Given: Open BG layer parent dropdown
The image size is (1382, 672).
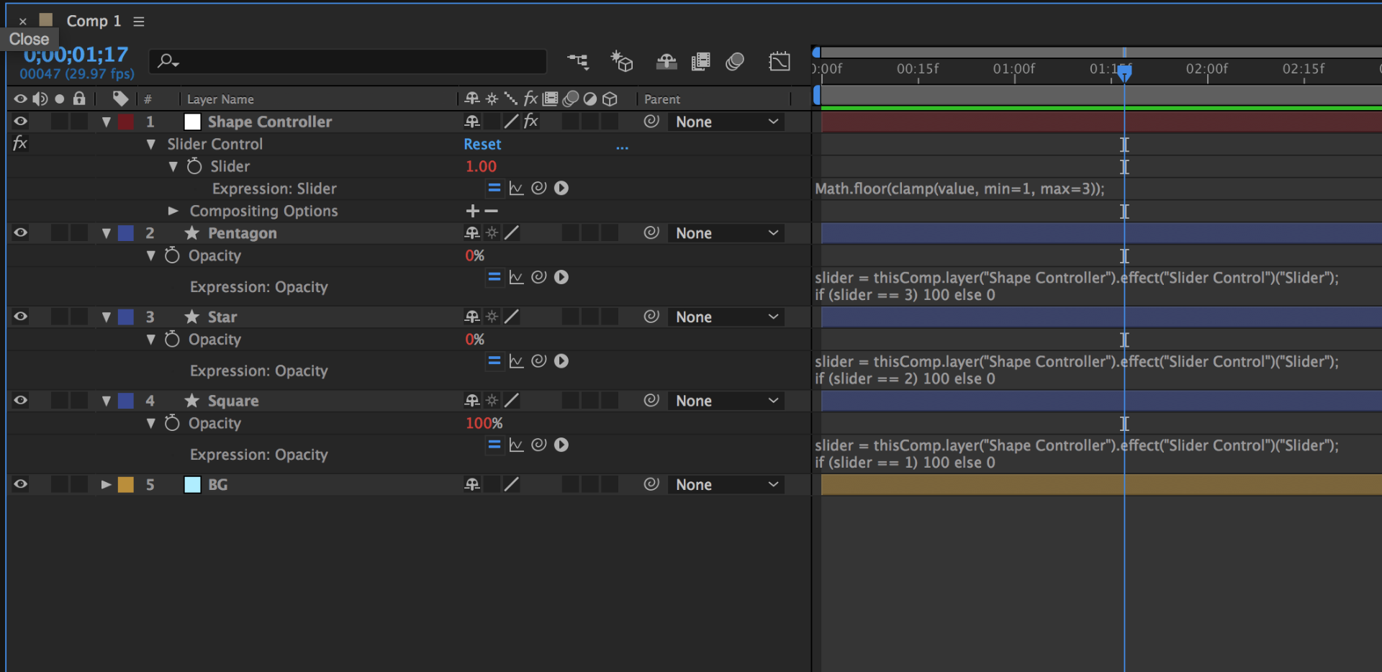Looking at the screenshot, I should (726, 484).
